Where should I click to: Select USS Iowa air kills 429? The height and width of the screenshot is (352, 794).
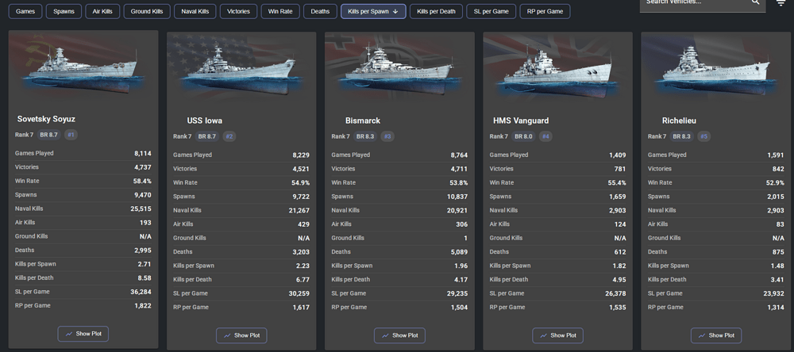304,224
